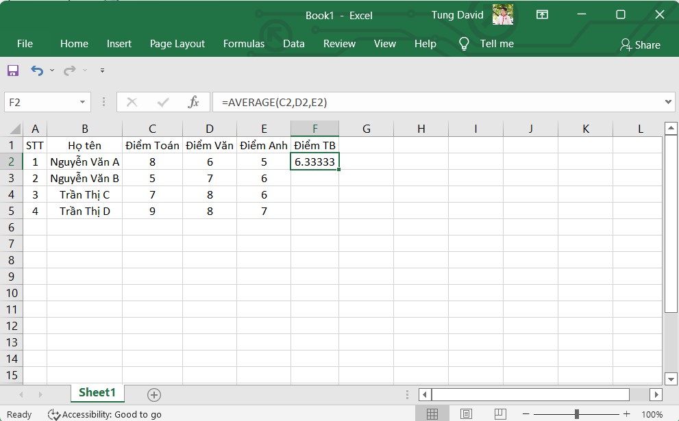Click cell 'Nguyễn Văn B'
Image resolution: width=679 pixels, height=421 pixels.
(x=85, y=178)
